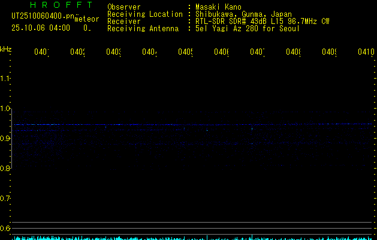Click the 0.7 kHz frequency tick

[5, 198]
